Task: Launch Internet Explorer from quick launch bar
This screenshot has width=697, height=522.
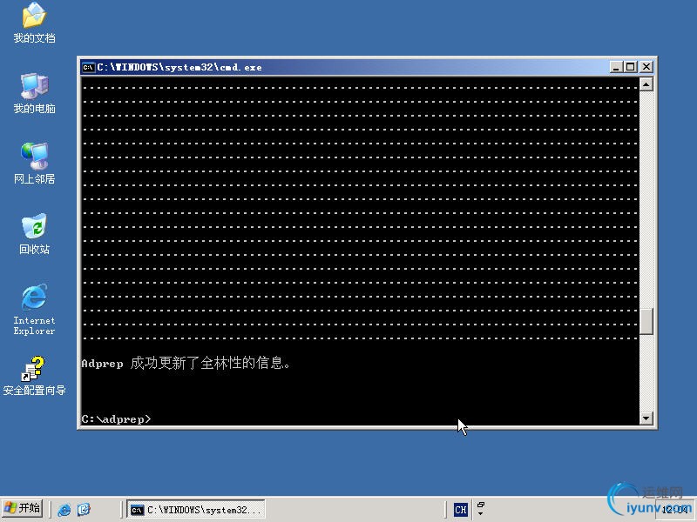Action: coord(64,510)
